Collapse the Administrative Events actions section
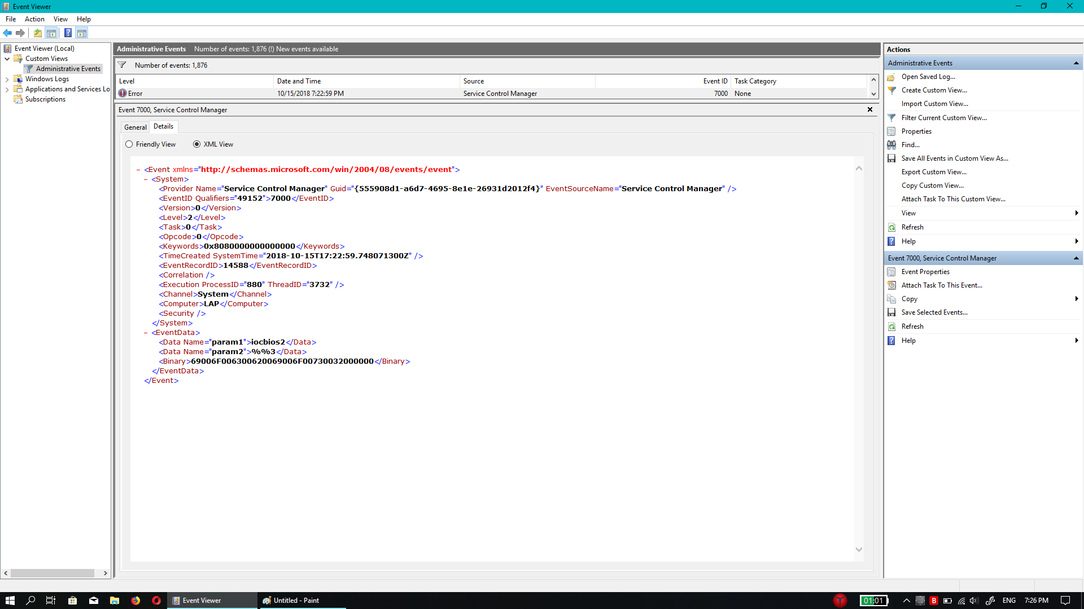This screenshot has width=1084, height=609. [x=1076, y=63]
